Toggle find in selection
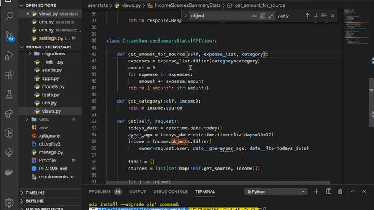This screenshot has width=374, height=210. tap(324, 16)
